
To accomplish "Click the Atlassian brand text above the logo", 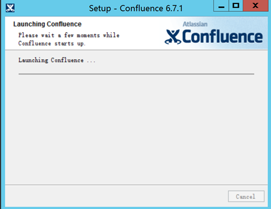I will (195, 24).
